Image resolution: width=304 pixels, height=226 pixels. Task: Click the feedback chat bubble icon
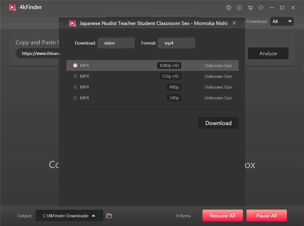(261, 8)
